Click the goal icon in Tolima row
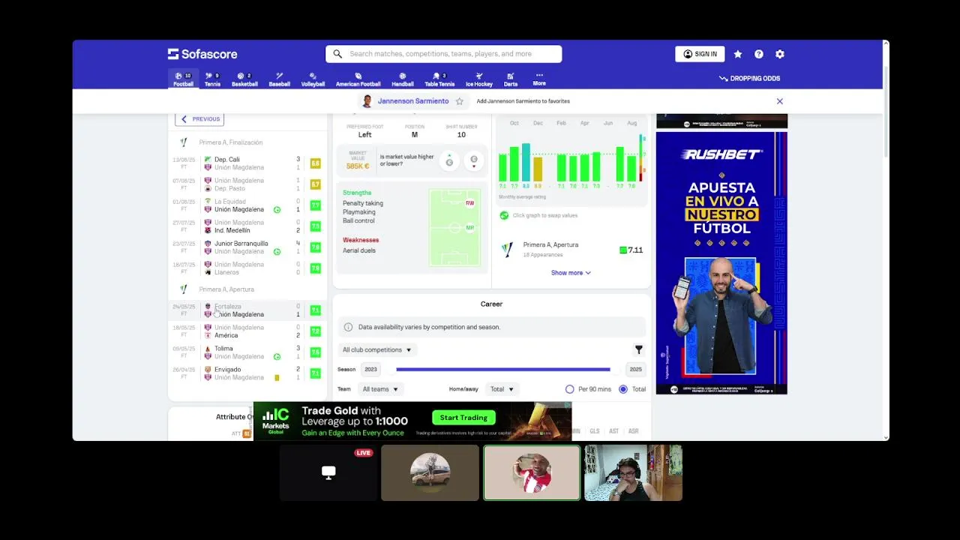 277,357
